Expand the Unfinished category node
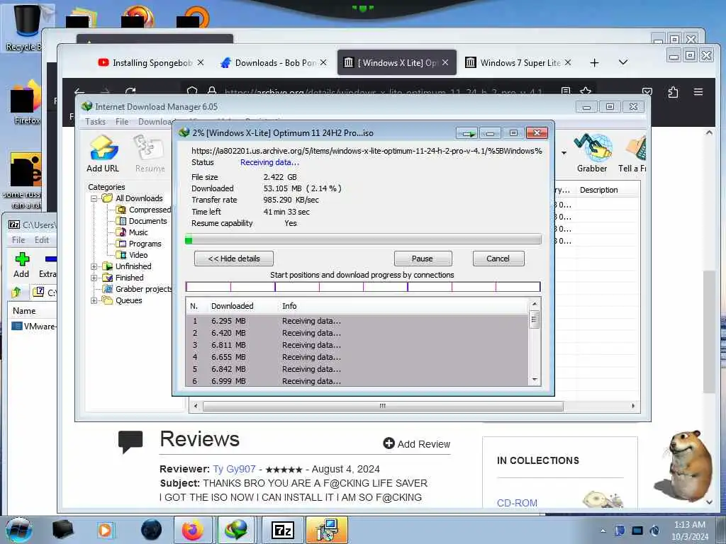Screen dimensions: 726x544 click(94, 266)
